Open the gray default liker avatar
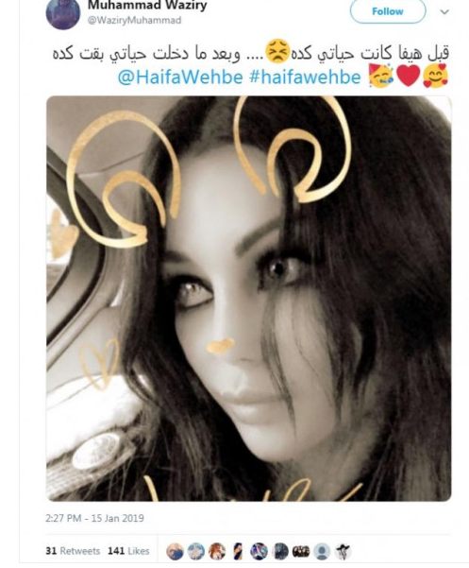 [322, 552]
